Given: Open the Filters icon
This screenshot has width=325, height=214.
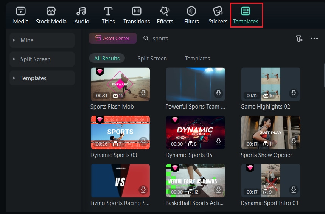Looking at the screenshot, I should [191, 11].
